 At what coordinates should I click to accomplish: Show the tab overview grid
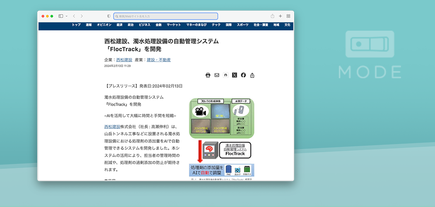(288, 16)
